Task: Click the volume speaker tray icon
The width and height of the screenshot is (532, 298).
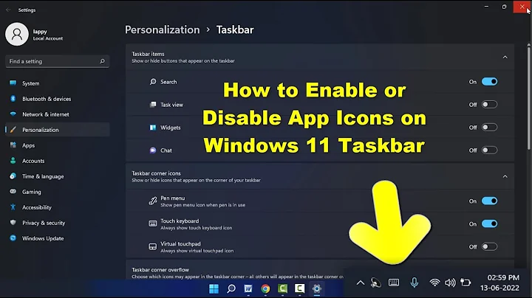Action: [450, 283]
